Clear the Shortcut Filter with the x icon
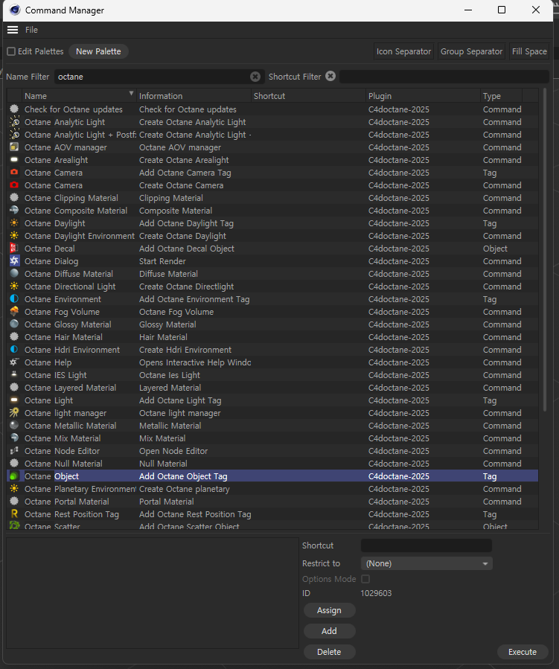Screen dimensions: 559x669 point(330,76)
